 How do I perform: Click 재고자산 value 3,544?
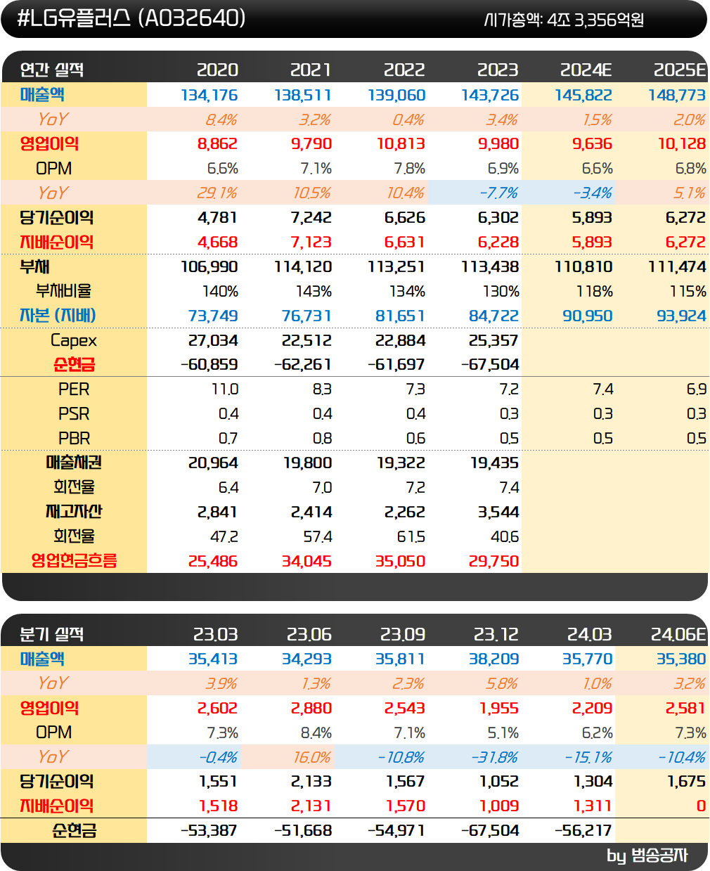click(498, 512)
